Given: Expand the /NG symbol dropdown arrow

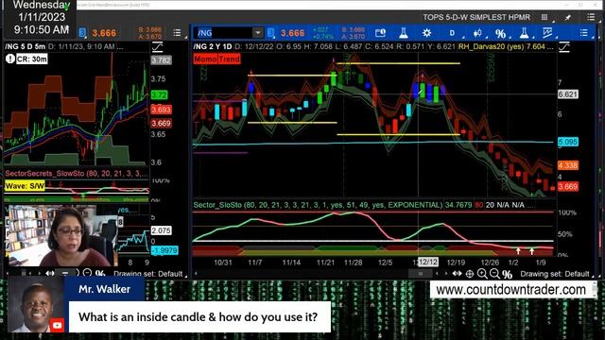Looking at the screenshot, I should pos(257,33).
